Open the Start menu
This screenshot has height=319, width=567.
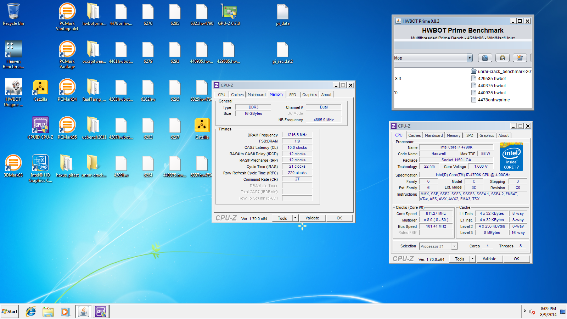[x=10, y=312]
